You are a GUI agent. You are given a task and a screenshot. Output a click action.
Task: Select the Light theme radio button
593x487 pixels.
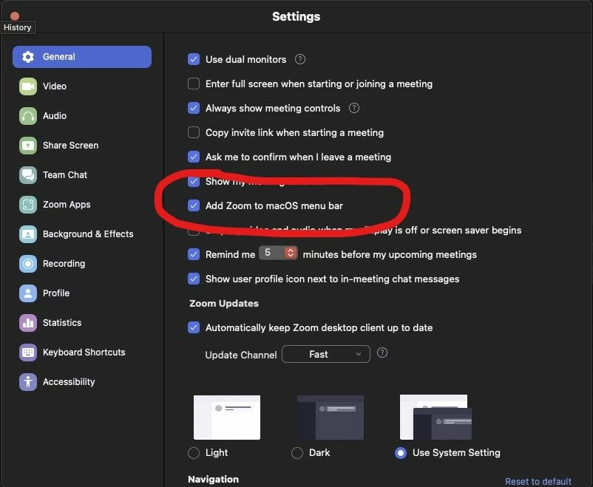194,453
